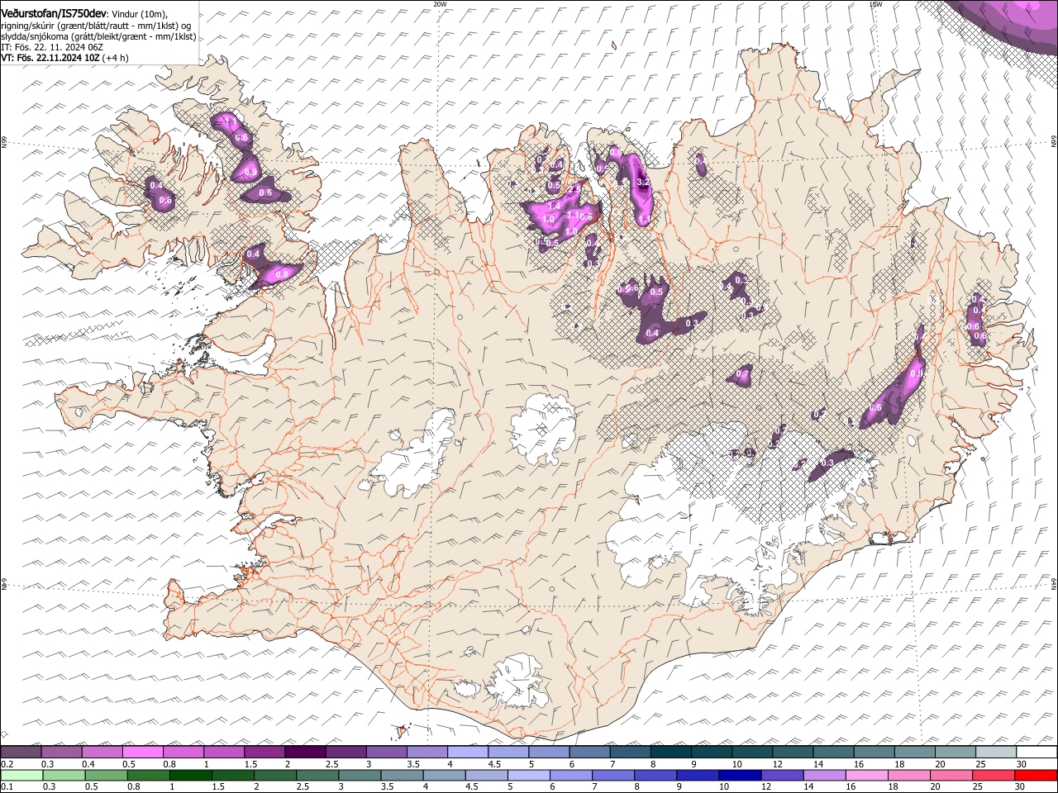Click the 15W longitude label at top

pos(875,4)
